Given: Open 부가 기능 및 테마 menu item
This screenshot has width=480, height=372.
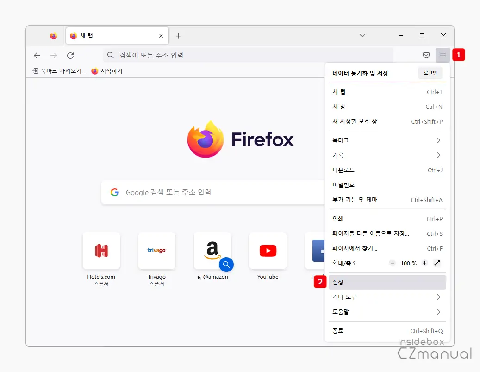Looking at the screenshot, I should coord(387,200).
